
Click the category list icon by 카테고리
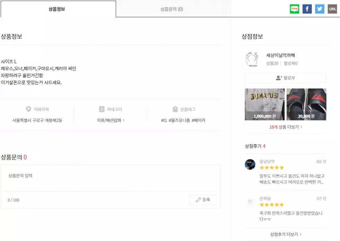pyautogui.click(x=102, y=109)
